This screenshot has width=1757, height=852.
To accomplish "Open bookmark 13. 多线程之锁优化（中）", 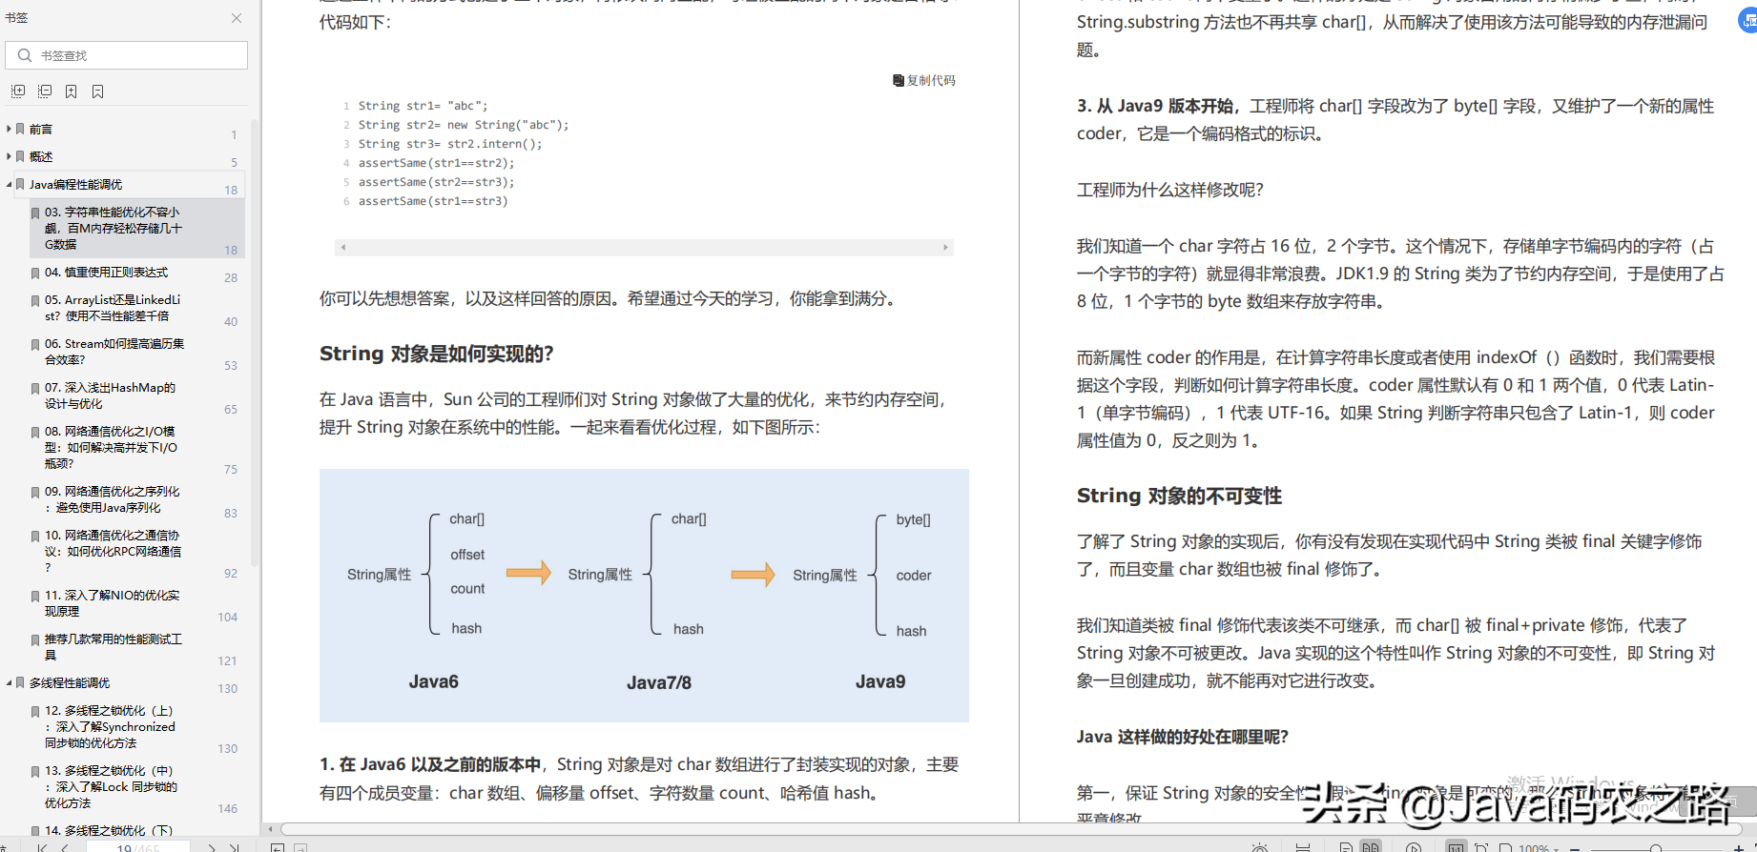I will 111,786.
